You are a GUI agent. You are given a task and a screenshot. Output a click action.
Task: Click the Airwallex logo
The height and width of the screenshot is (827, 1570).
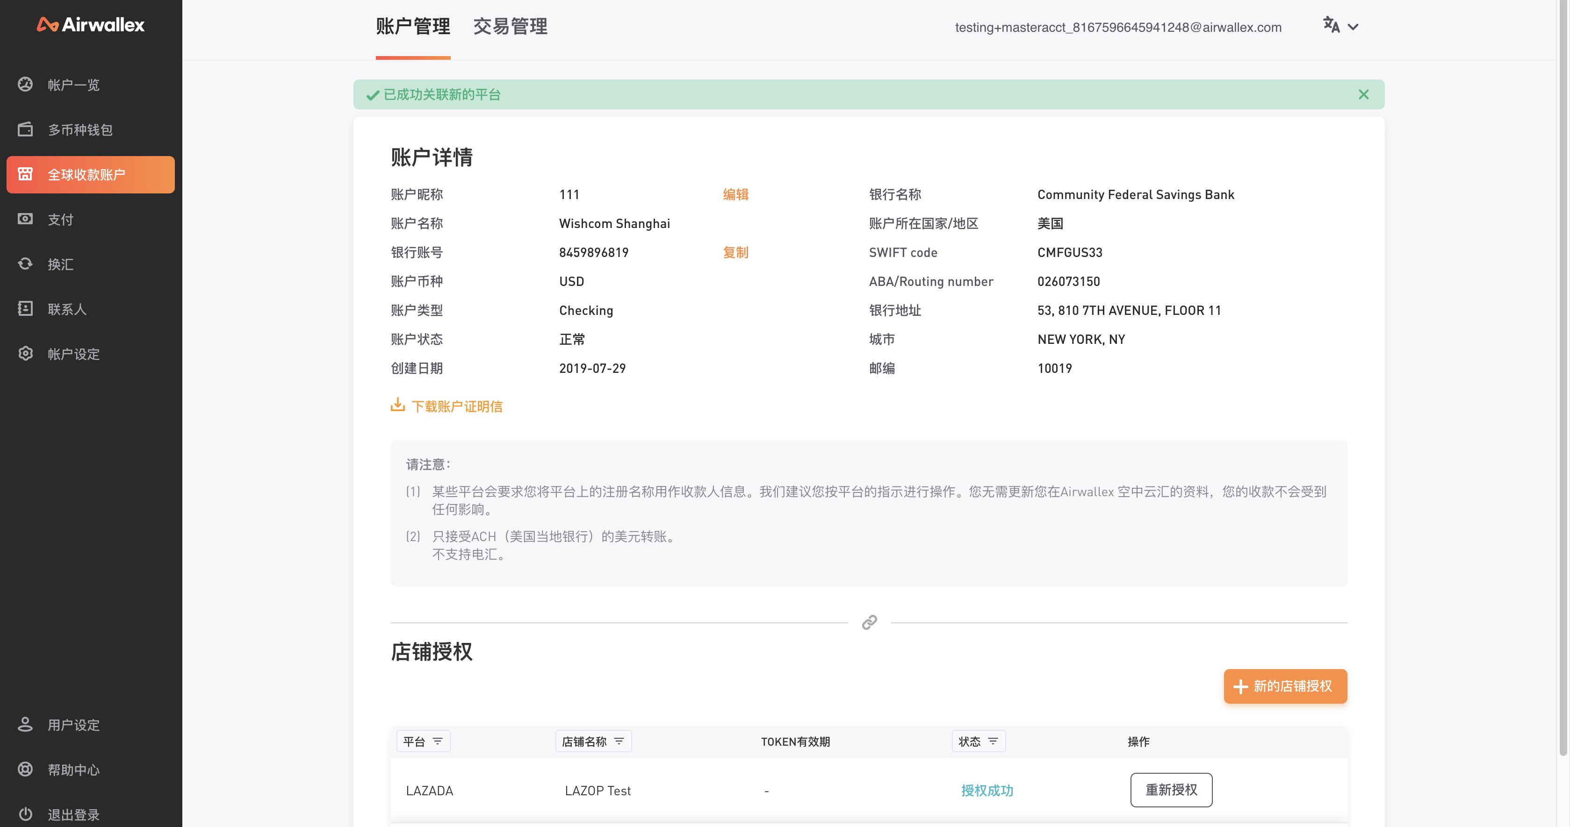pos(91,24)
